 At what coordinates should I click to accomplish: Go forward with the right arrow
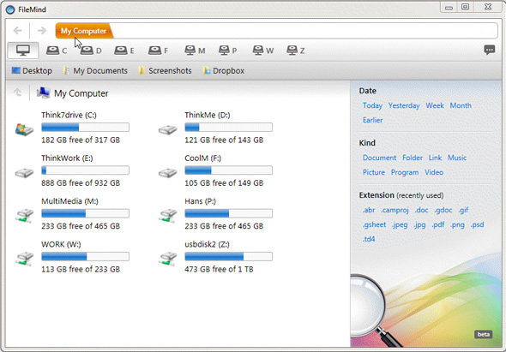point(42,31)
